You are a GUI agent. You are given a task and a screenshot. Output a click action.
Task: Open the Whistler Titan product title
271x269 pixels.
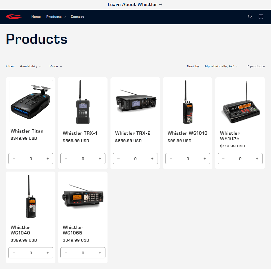[x=27, y=131]
